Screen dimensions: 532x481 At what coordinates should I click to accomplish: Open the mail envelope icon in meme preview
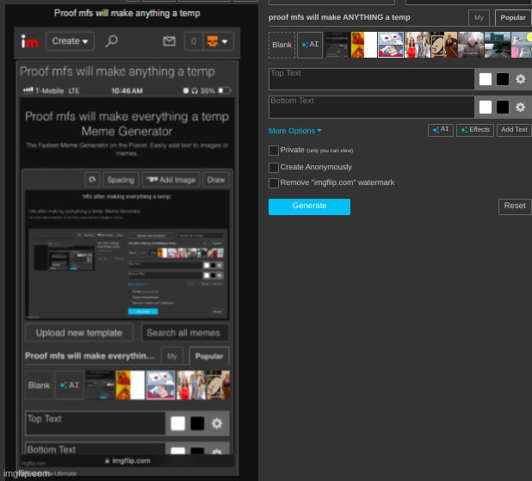click(x=169, y=41)
